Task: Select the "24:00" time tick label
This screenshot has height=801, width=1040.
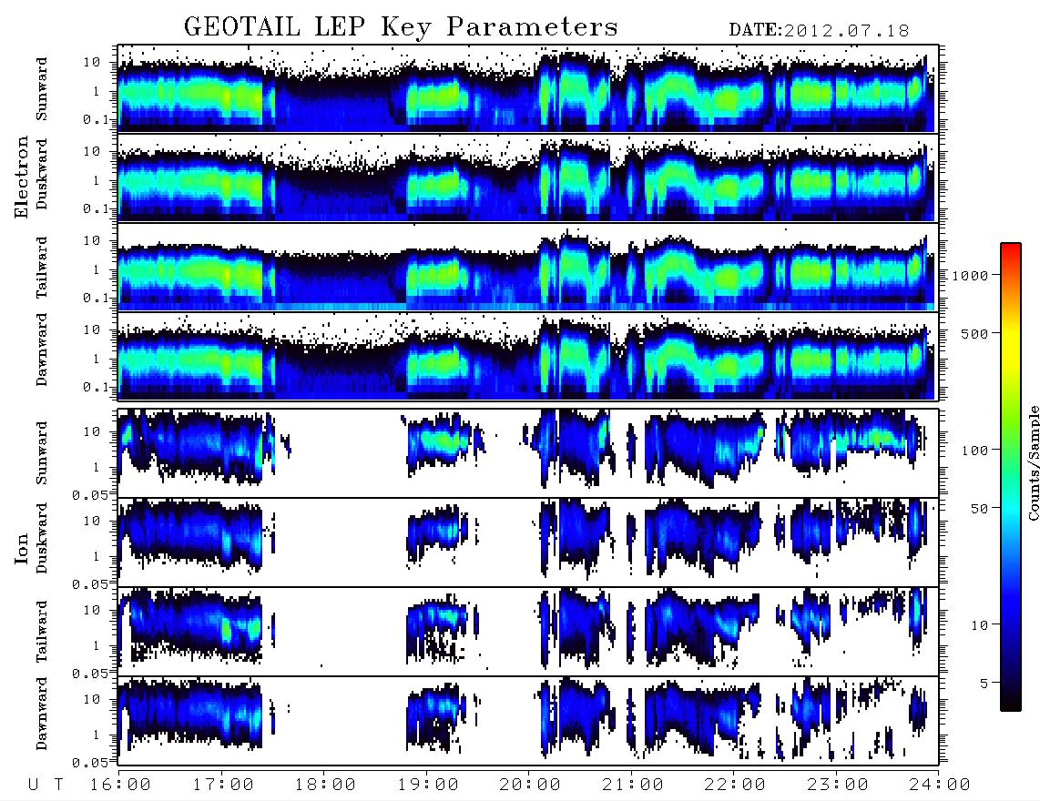Action: click(x=940, y=786)
